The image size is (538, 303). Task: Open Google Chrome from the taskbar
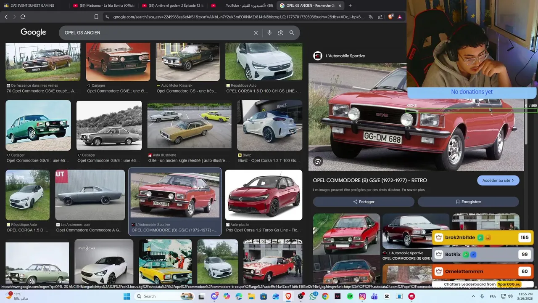tap(325, 296)
